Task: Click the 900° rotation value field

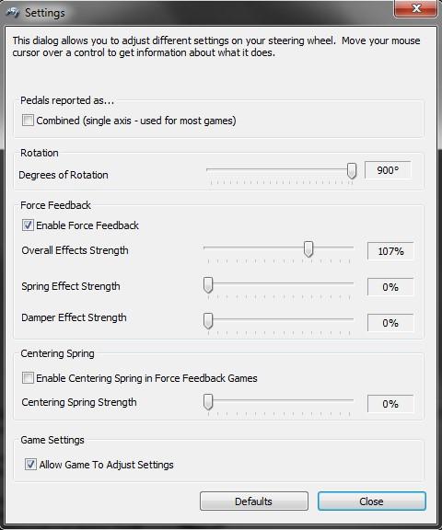Action: [x=388, y=170]
